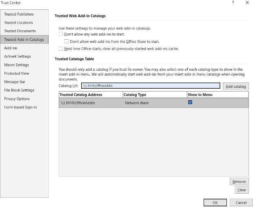Confirm settings with OK button
This screenshot has height=208, width=253.
click(x=215, y=203)
